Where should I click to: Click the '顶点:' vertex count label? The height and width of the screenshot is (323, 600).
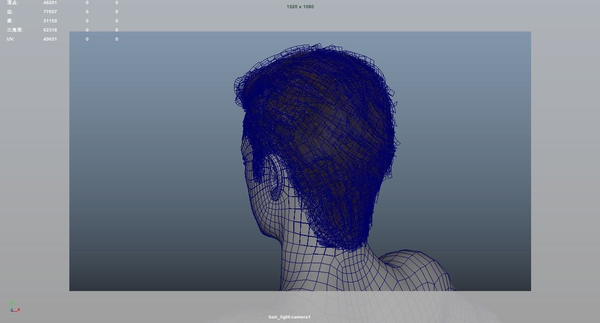[x=13, y=3]
